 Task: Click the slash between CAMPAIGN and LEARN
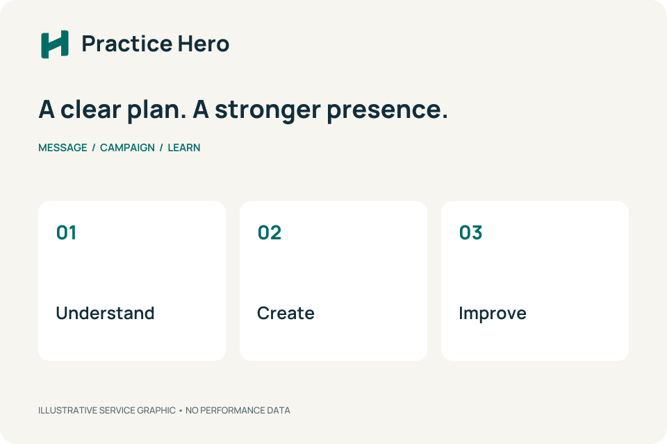[x=161, y=148]
